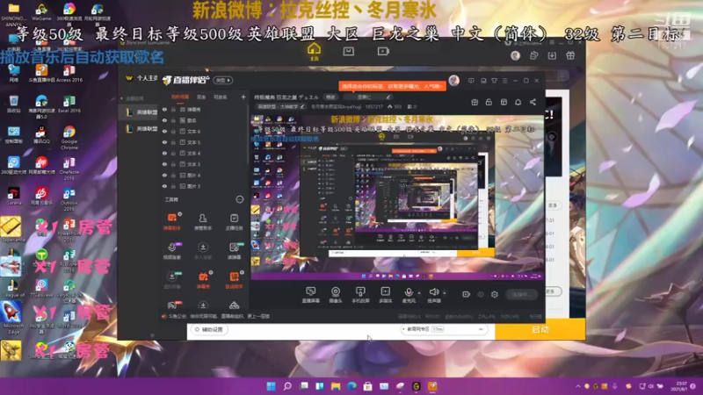Edit the 英雄联盟 category tag
703x395 pixels.
click(280, 107)
